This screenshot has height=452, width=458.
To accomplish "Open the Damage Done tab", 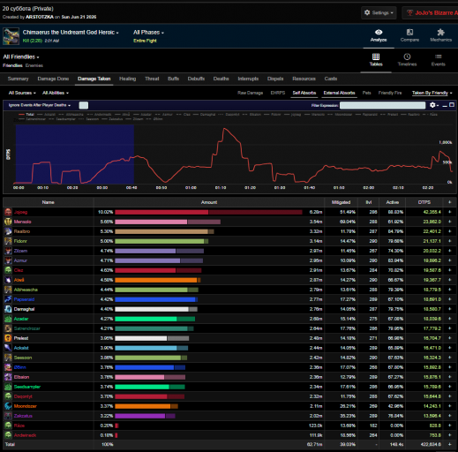I will pos(53,79).
